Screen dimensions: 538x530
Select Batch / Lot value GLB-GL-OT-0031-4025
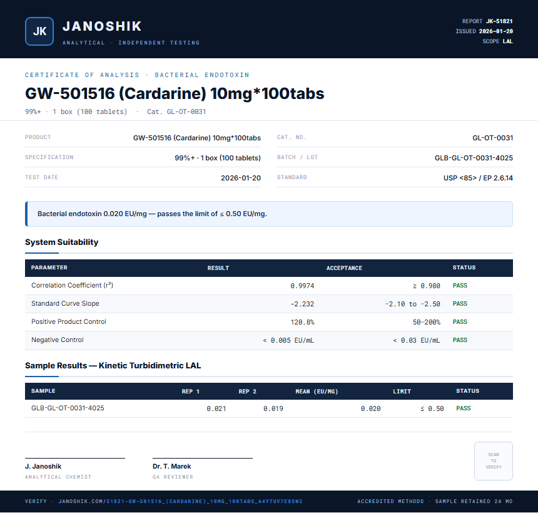click(474, 158)
